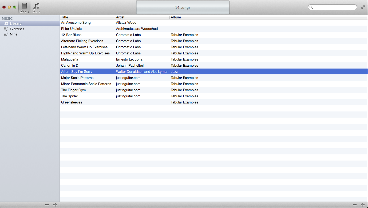The height and width of the screenshot is (208, 368).
Task: Click Chromatic Labs in 12-Bar Blues row
Action: 128,35
